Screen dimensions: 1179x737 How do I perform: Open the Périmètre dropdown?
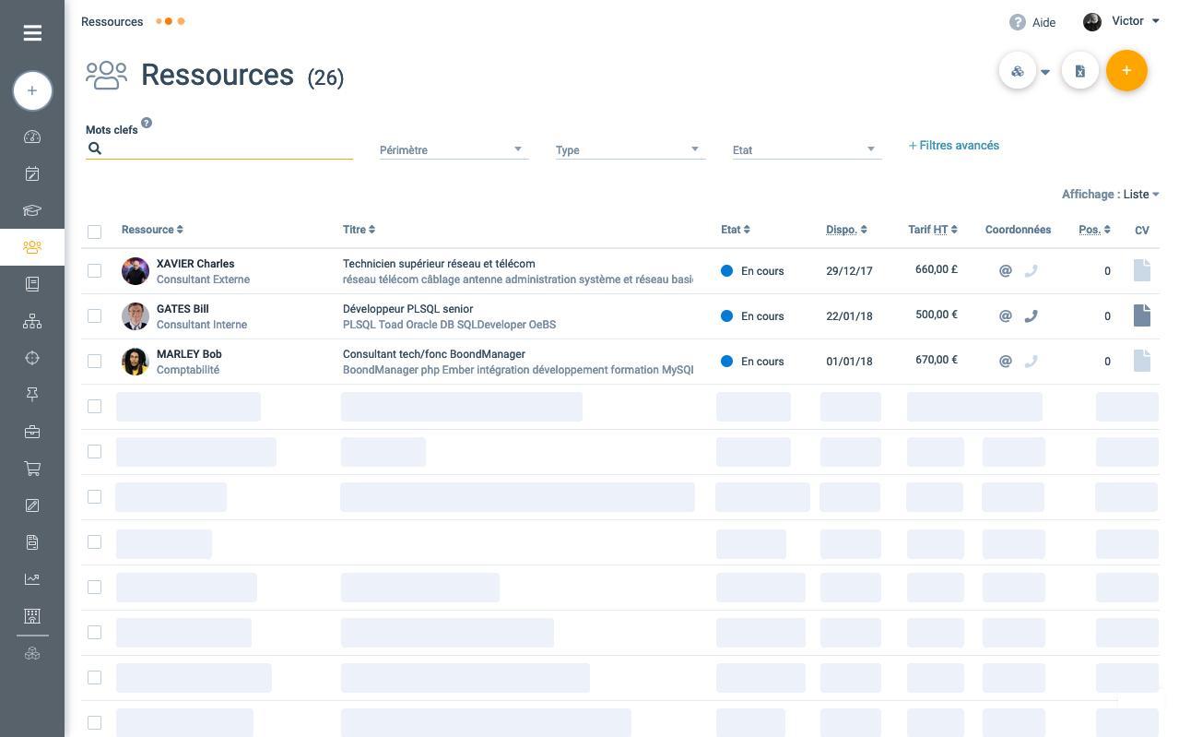point(454,149)
